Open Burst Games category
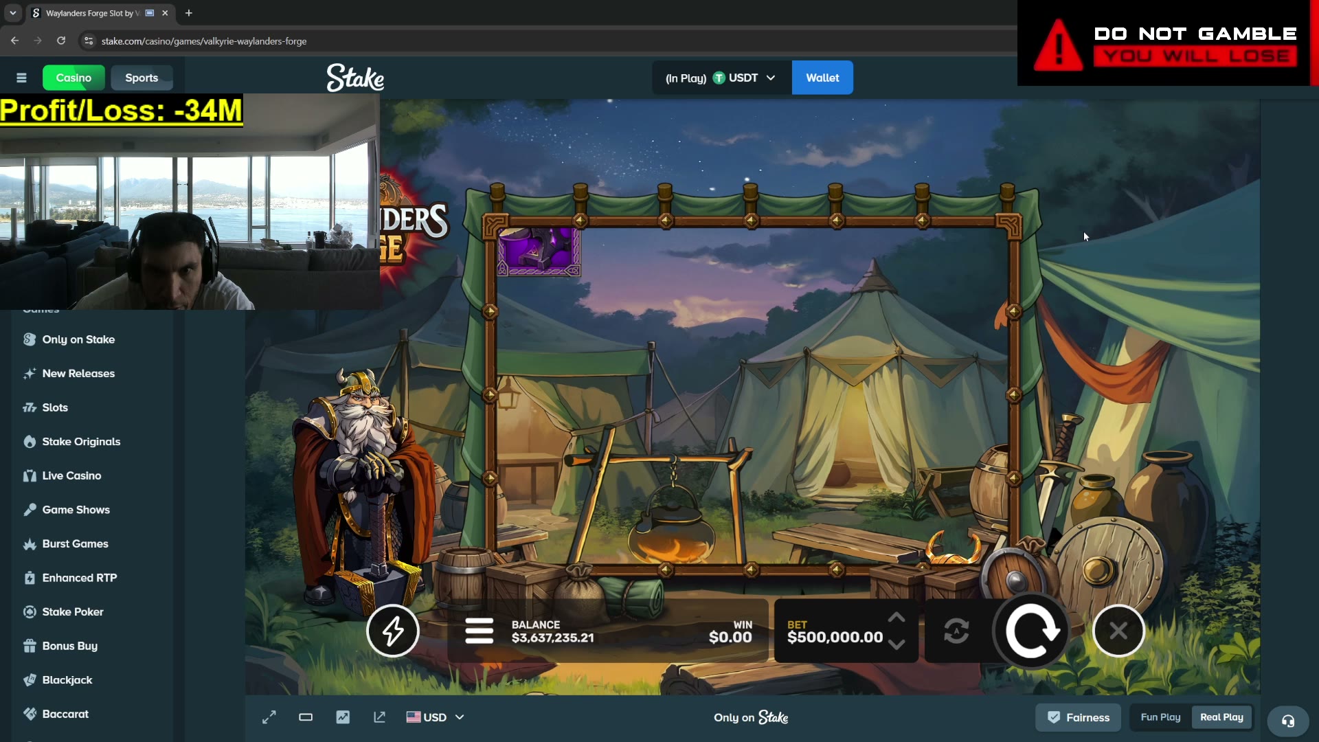The image size is (1319, 742). point(75,544)
